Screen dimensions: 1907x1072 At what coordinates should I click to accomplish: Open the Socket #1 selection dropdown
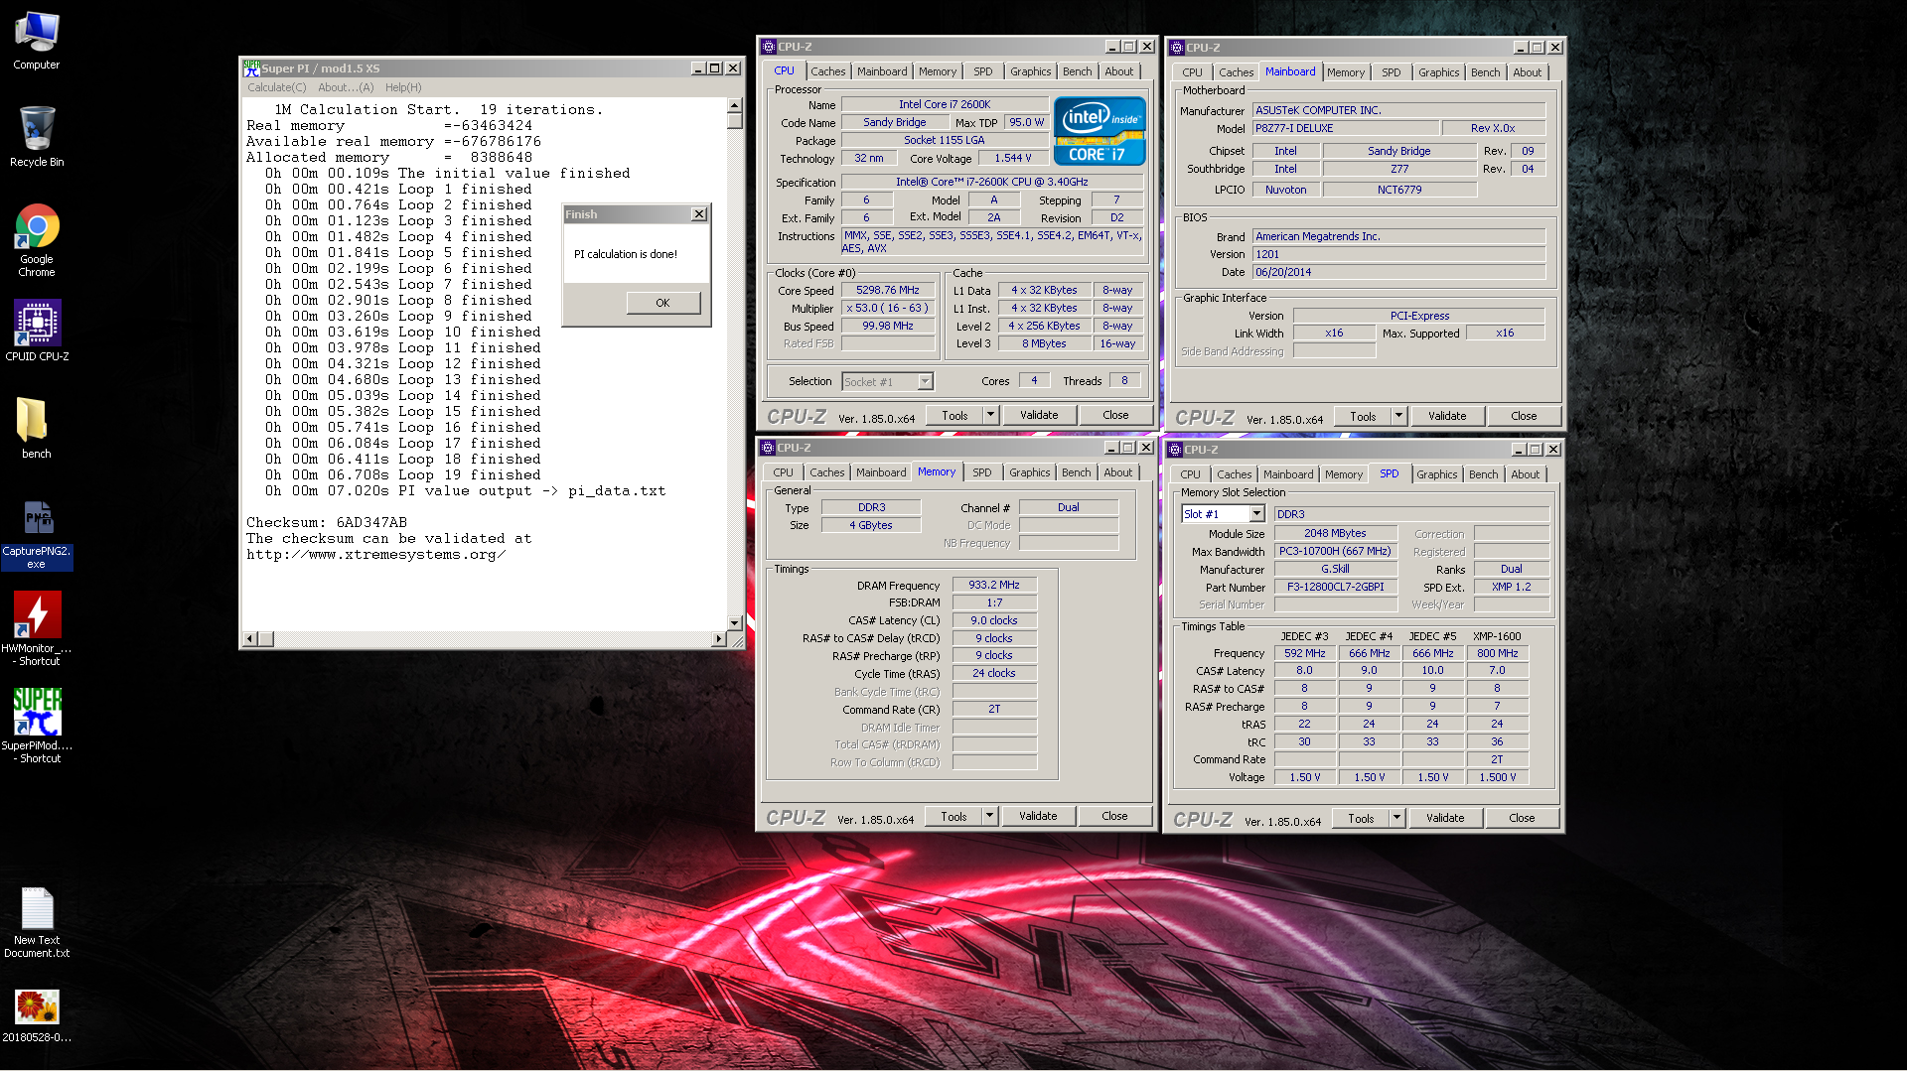point(925,381)
